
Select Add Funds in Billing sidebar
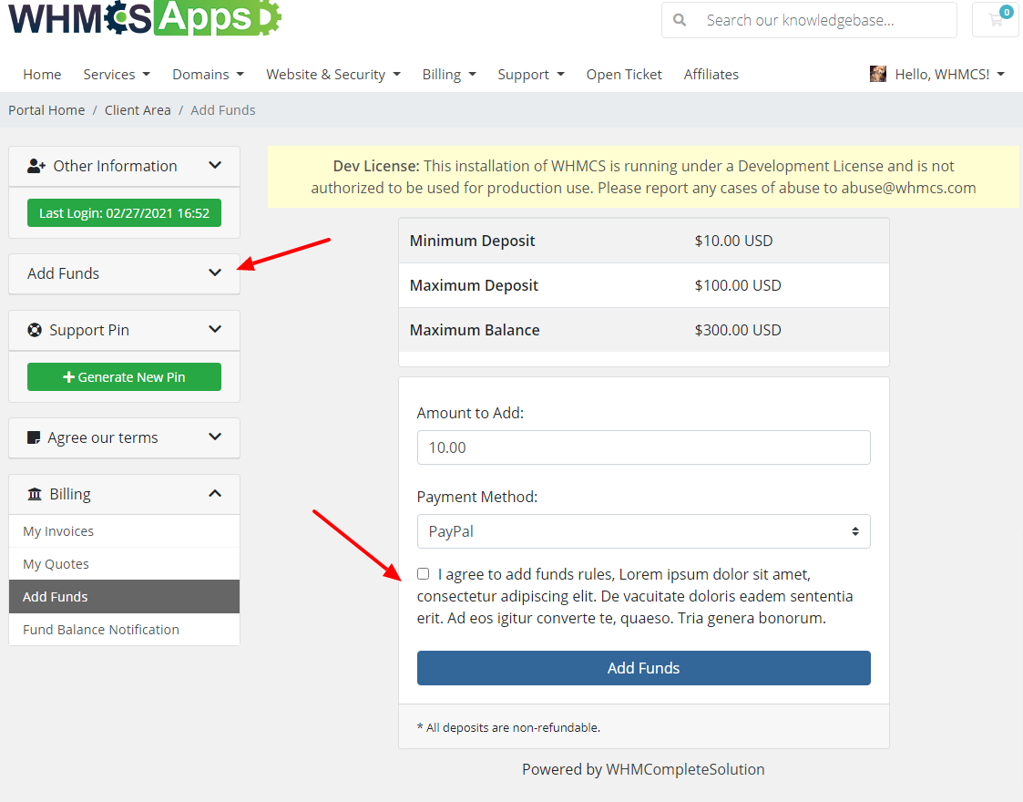pyautogui.click(x=124, y=596)
